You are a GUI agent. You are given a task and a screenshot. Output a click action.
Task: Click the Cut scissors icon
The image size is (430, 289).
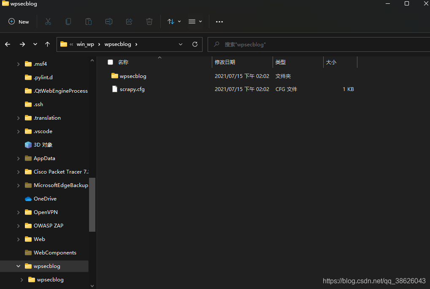click(x=48, y=21)
